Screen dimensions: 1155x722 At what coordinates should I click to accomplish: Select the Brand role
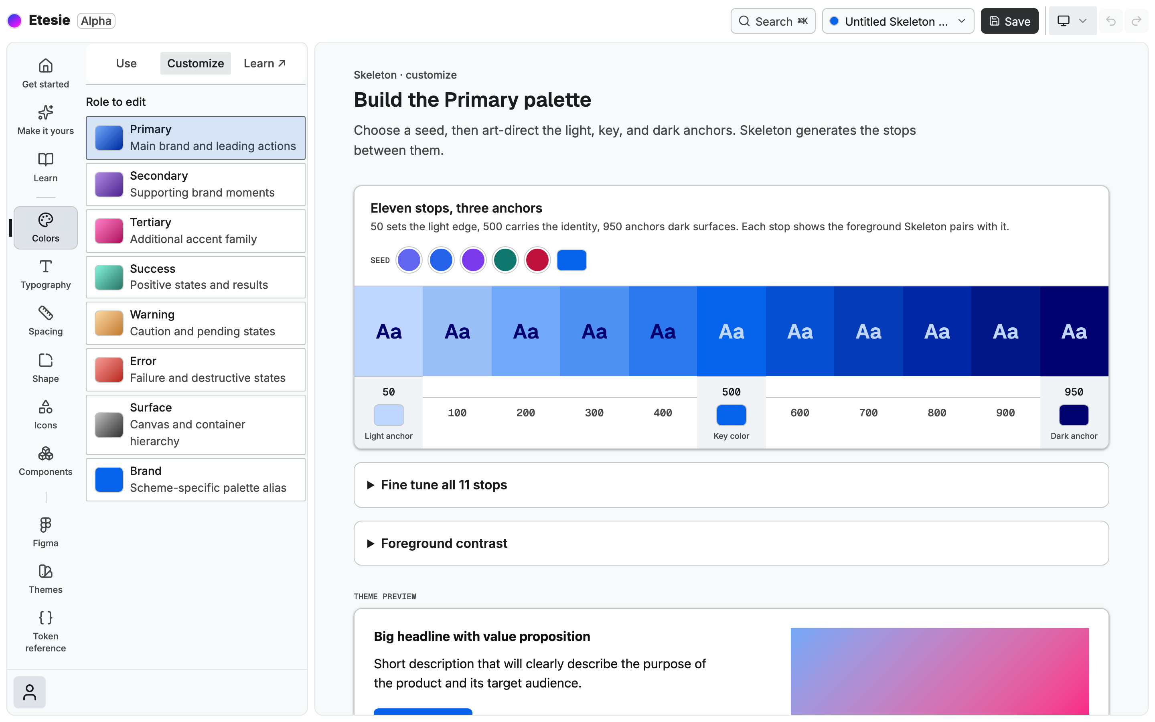pos(196,479)
